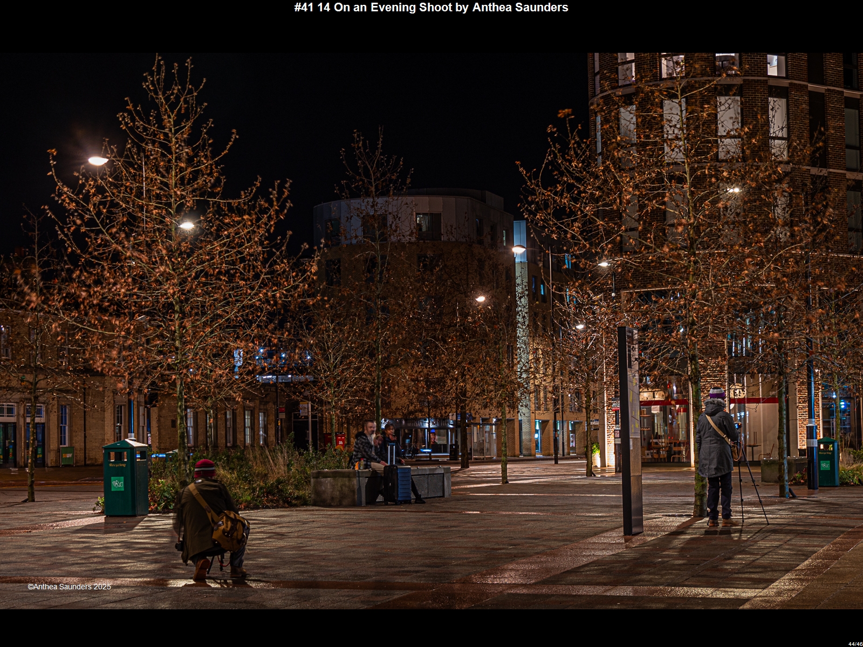Click the photographer name "Anthea Saunders" in title
The height and width of the screenshot is (647, 863).
(520, 8)
